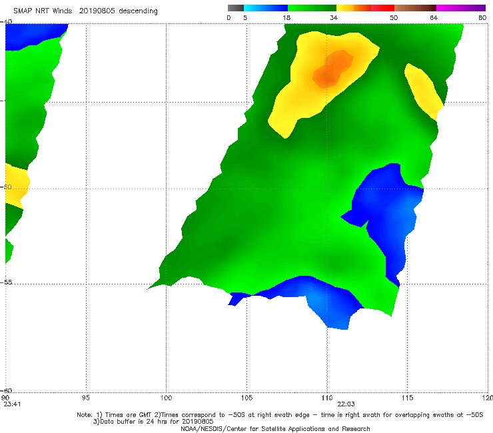
Task: Click the 'SMAP NRT Winds 20190805 descending' title
Action: pos(85,11)
